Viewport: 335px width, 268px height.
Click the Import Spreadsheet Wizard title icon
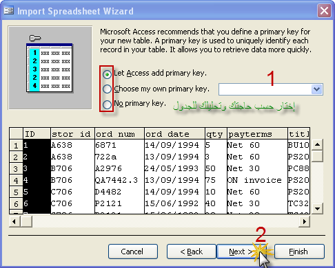tap(9, 10)
